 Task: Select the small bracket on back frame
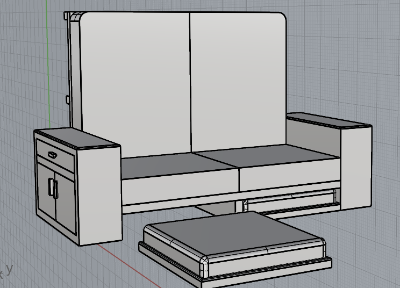[67, 99]
